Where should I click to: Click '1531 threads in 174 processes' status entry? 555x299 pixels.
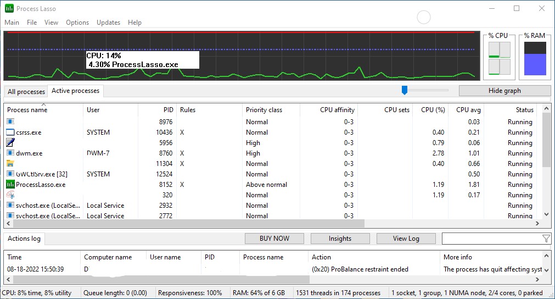coord(338,293)
